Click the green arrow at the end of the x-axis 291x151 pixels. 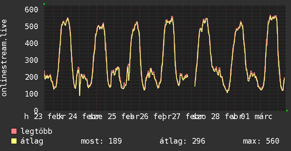click(287, 111)
